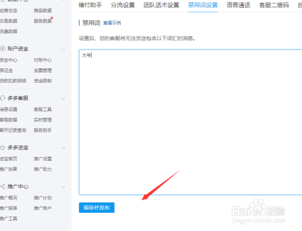This screenshot has height=231, width=302.
Task: Open 服务助手
Action: pos(43,130)
